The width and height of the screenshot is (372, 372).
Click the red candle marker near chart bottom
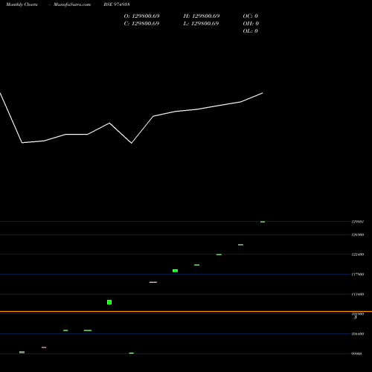pos(44,347)
